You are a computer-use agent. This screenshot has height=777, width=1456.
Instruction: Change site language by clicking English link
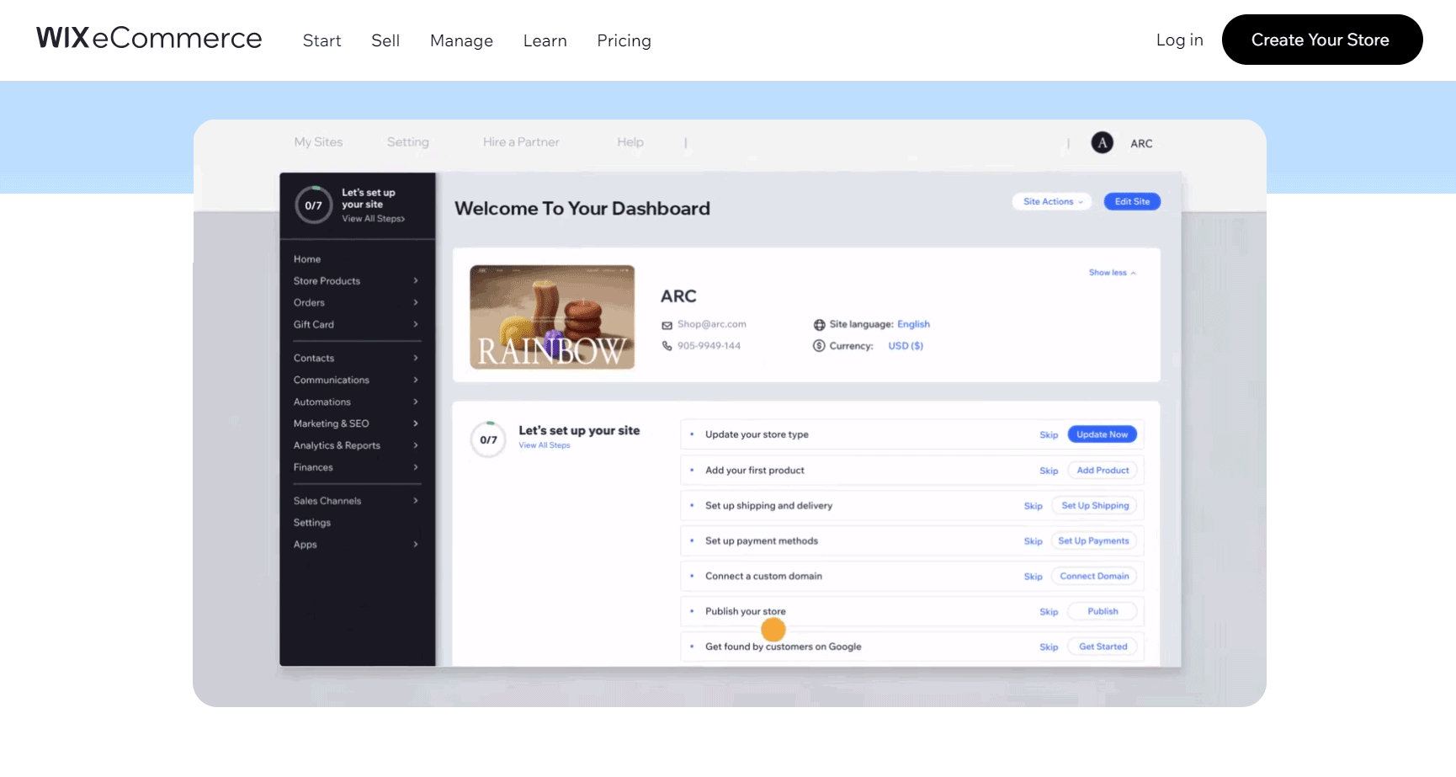(x=913, y=324)
